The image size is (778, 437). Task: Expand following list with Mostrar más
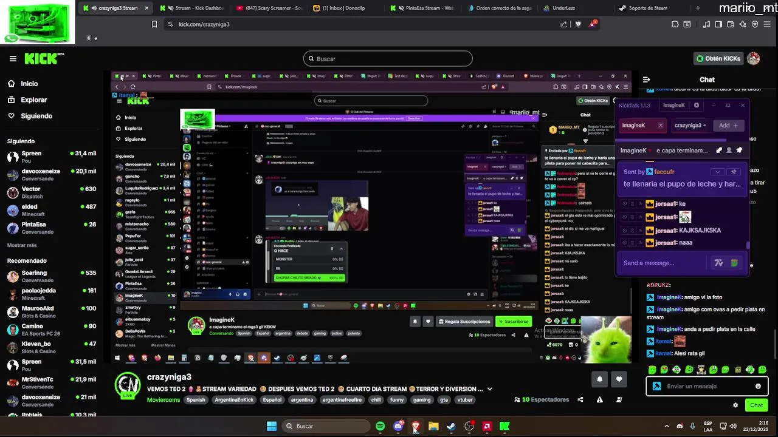click(x=22, y=245)
